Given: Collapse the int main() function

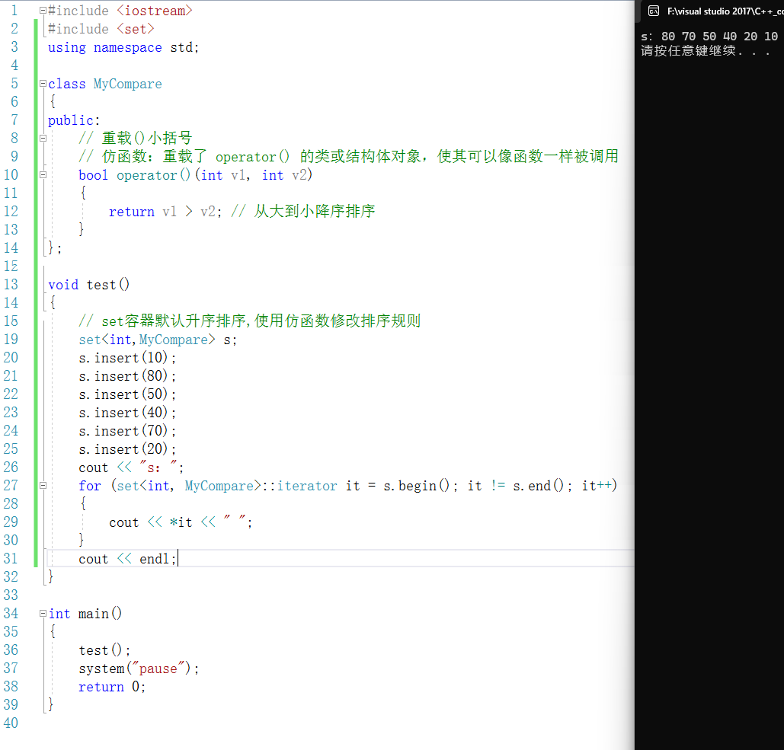Looking at the screenshot, I should 43,613.
